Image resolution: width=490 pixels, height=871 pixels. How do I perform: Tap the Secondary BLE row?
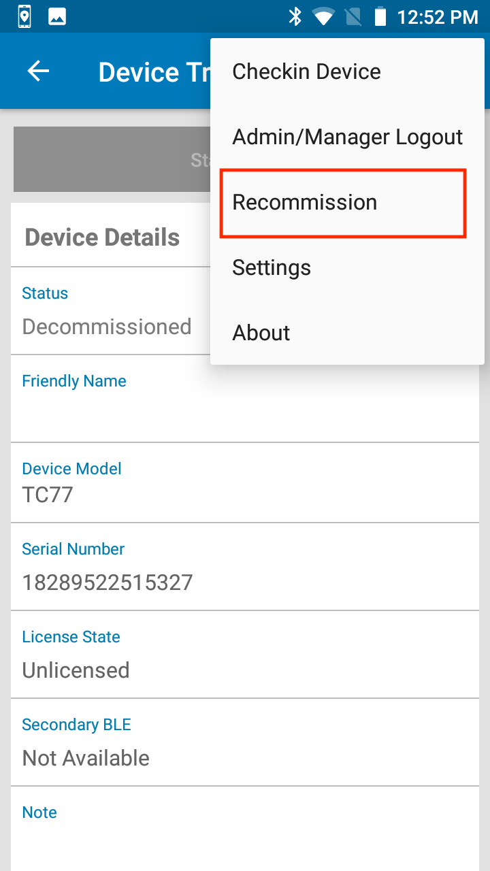245,742
